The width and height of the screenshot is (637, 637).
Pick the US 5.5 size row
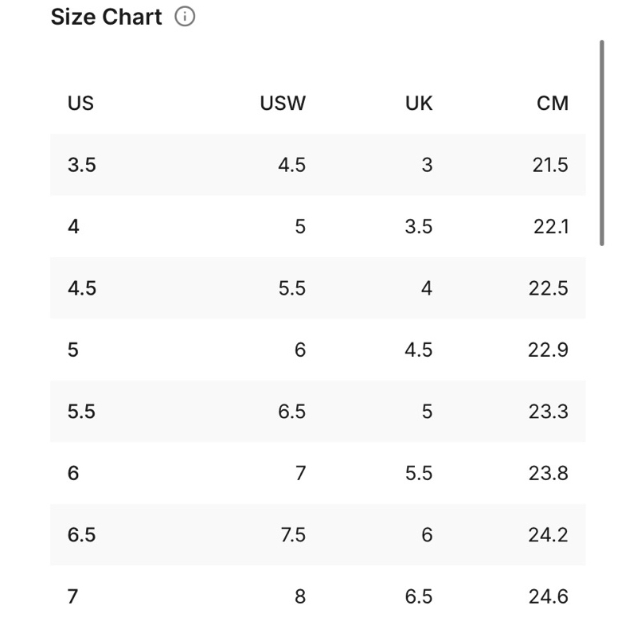318,411
